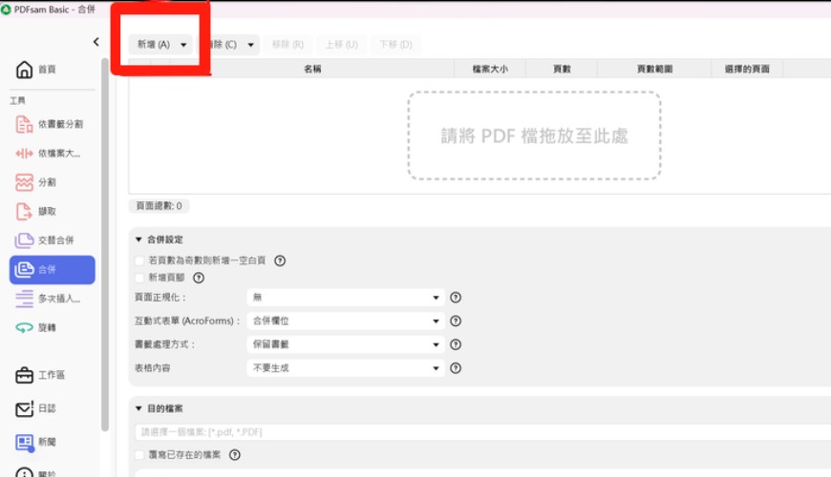The height and width of the screenshot is (477, 831).
Task: Open the 交替合併 tool icon
Action: tap(24, 240)
